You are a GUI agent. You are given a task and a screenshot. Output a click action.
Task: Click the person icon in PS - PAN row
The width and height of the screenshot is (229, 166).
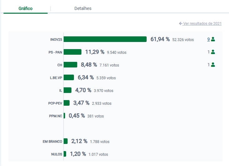[213, 52]
